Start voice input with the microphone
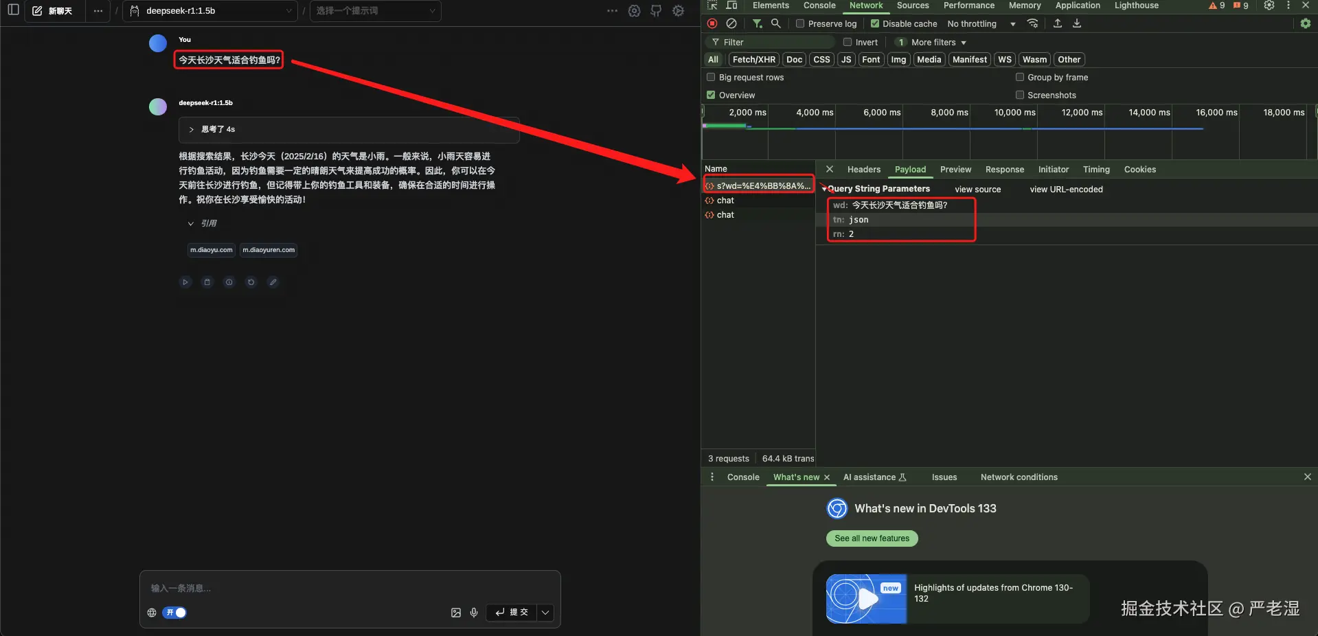Viewport: 1318px width, 636px height. [474, 613]
